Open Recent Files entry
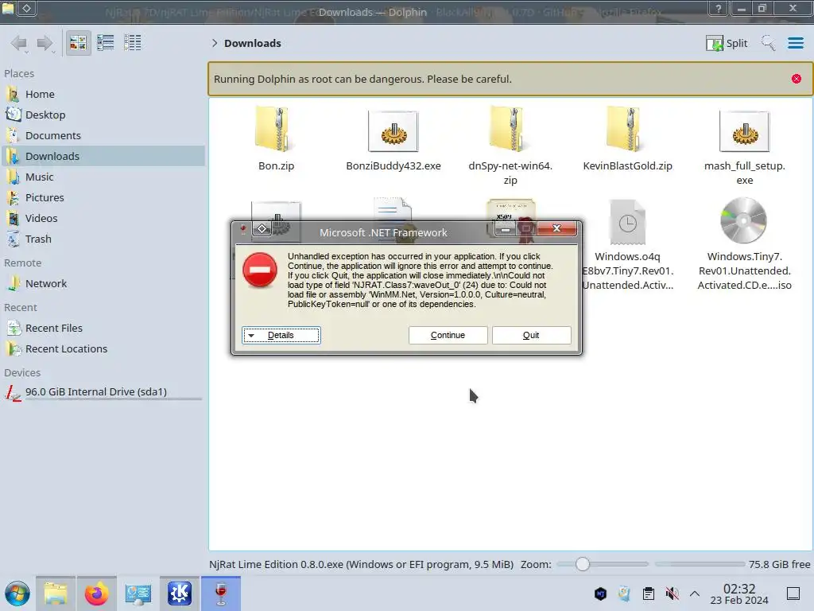814x611 pixels. pyautogui.click(x=103, y=329)
